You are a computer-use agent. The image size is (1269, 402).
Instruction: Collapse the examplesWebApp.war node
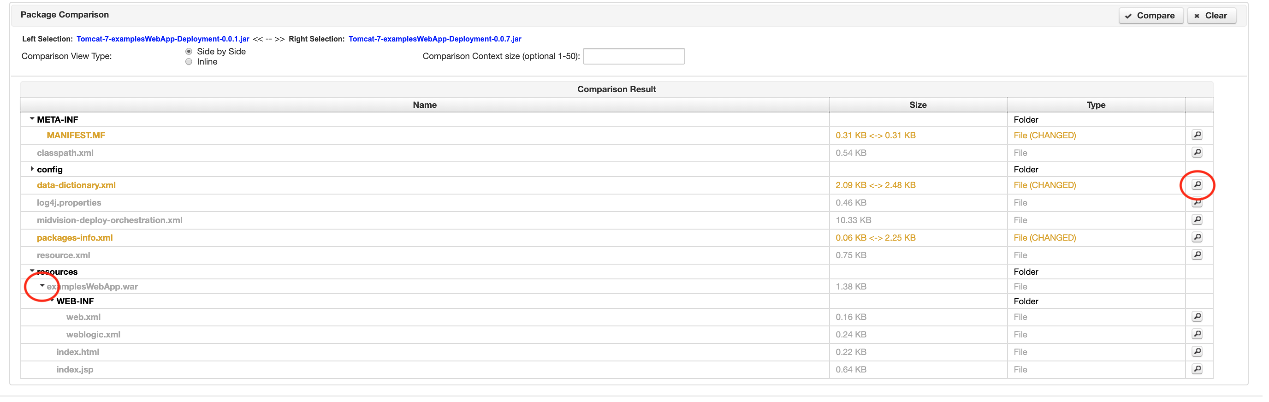coord(42,286)
